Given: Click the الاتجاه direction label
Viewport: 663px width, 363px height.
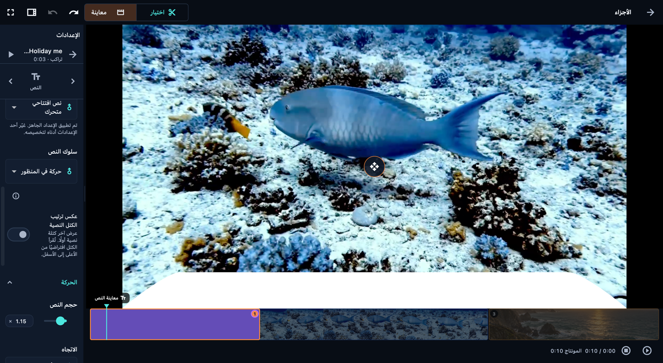Looking at the screenshot, I should tap(69, 349).
